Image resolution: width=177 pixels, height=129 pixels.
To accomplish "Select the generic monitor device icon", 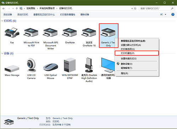I will pos(108,65).
